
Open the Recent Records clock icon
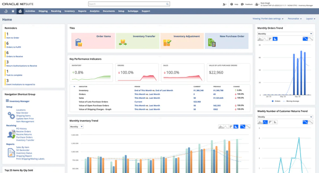point(6,11)
